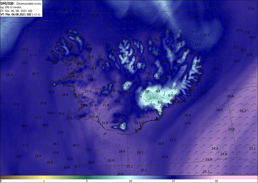The image size is (258, 183).
Task: Click the color scale label '30'
Action: pos(216,181)
